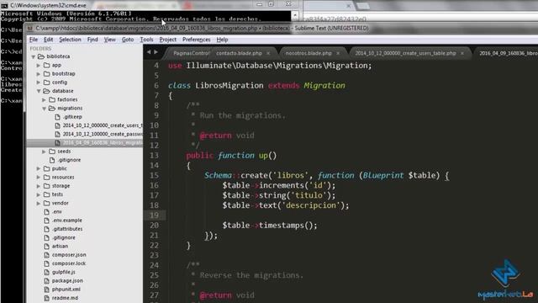Open the package.json file
The width and height of the screenshot is (538, 303).
click(67, 280)
